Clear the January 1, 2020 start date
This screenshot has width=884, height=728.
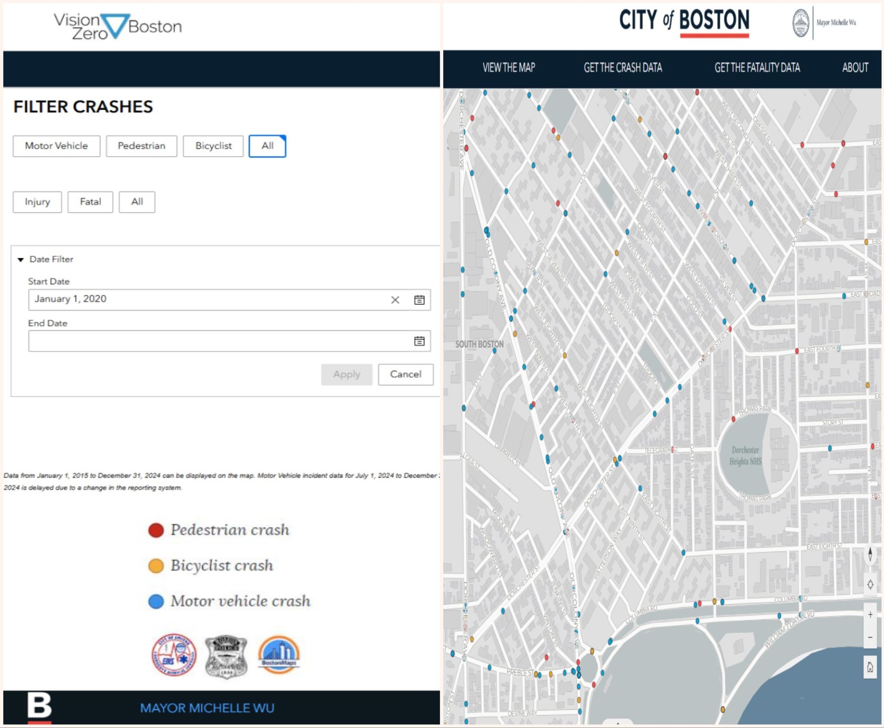click(x=395, y=300)
